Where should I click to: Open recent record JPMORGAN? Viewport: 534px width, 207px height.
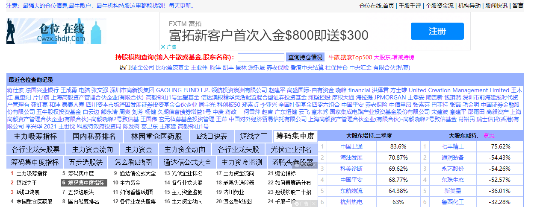[x=390, y=97]
